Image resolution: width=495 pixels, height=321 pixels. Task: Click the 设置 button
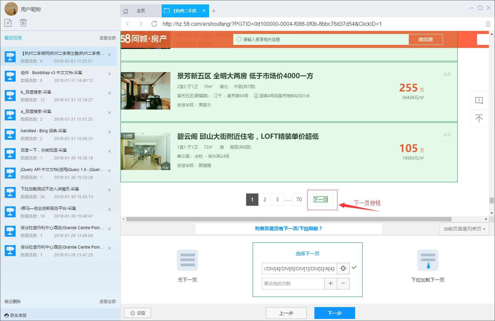tap(137, 313)
